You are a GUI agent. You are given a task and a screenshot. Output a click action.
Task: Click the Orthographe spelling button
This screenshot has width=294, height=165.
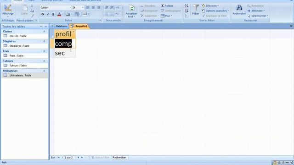(171, 11)
